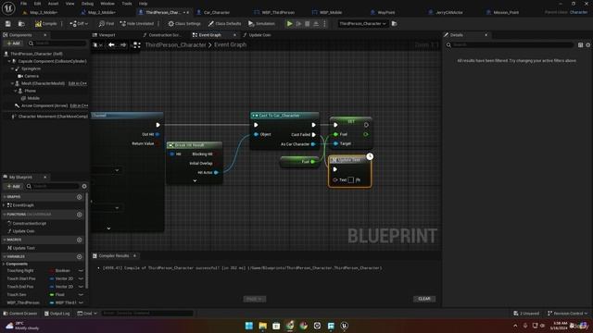Open the Diff dropdown
Screen dimensions: 593x333
click(x=79, y=23)
